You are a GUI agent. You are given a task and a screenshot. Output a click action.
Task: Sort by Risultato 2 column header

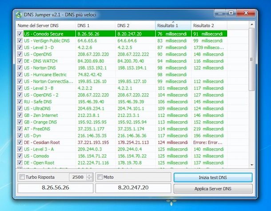click(x=209, y=26)
